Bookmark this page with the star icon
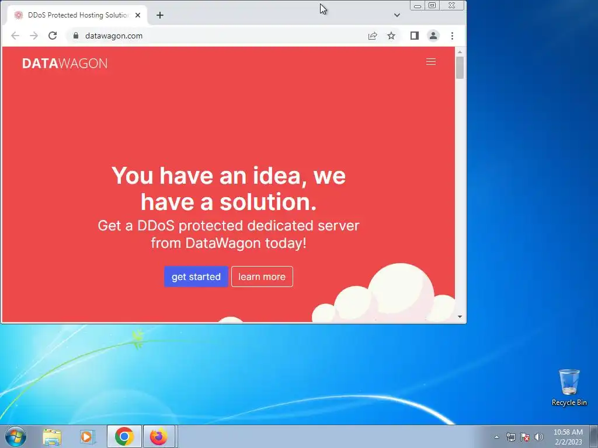Viewport: 598px width, 448px height. tap(391, 36)
